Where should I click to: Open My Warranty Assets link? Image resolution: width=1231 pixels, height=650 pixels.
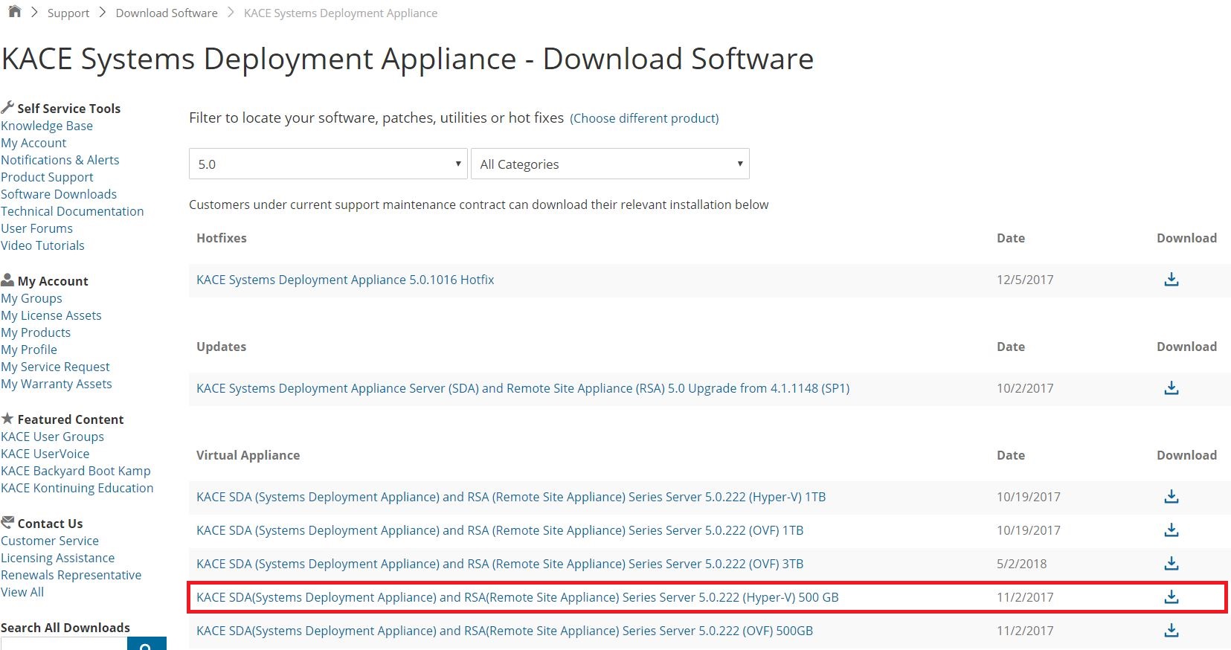(x=57, y=384)
